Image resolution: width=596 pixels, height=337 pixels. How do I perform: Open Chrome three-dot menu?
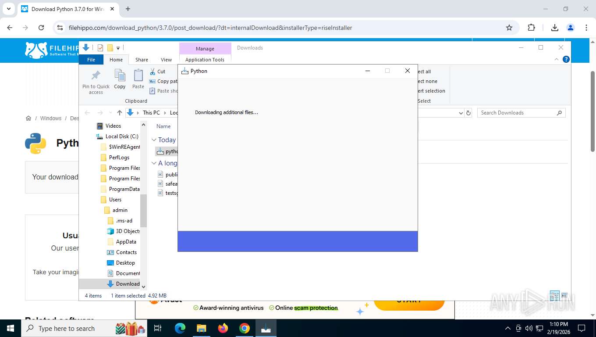point(586,28)
